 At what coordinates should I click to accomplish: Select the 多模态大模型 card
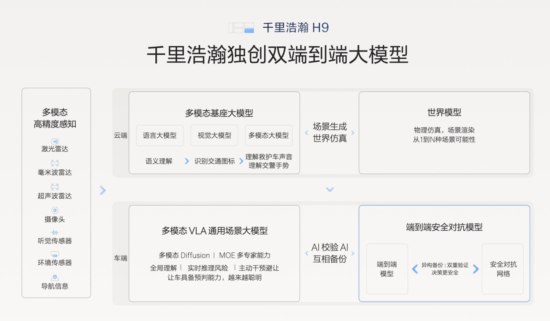[269, 136]
